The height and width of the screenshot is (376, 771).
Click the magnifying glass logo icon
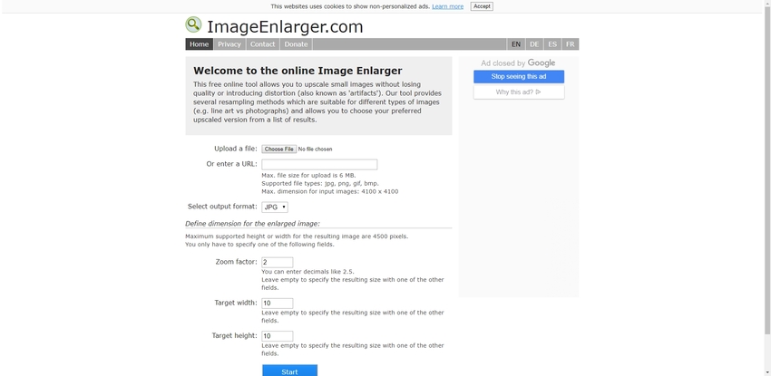click(x=193, y=25)
